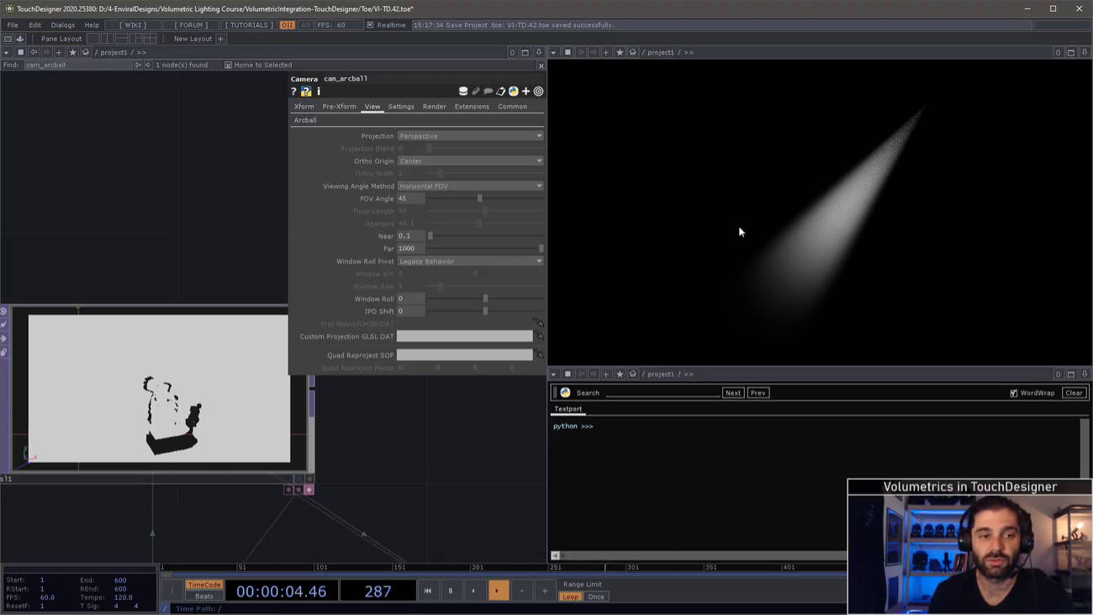Click the copy parameters icon in header
This screenshot has width=1093, height=615.
(501, 92)
